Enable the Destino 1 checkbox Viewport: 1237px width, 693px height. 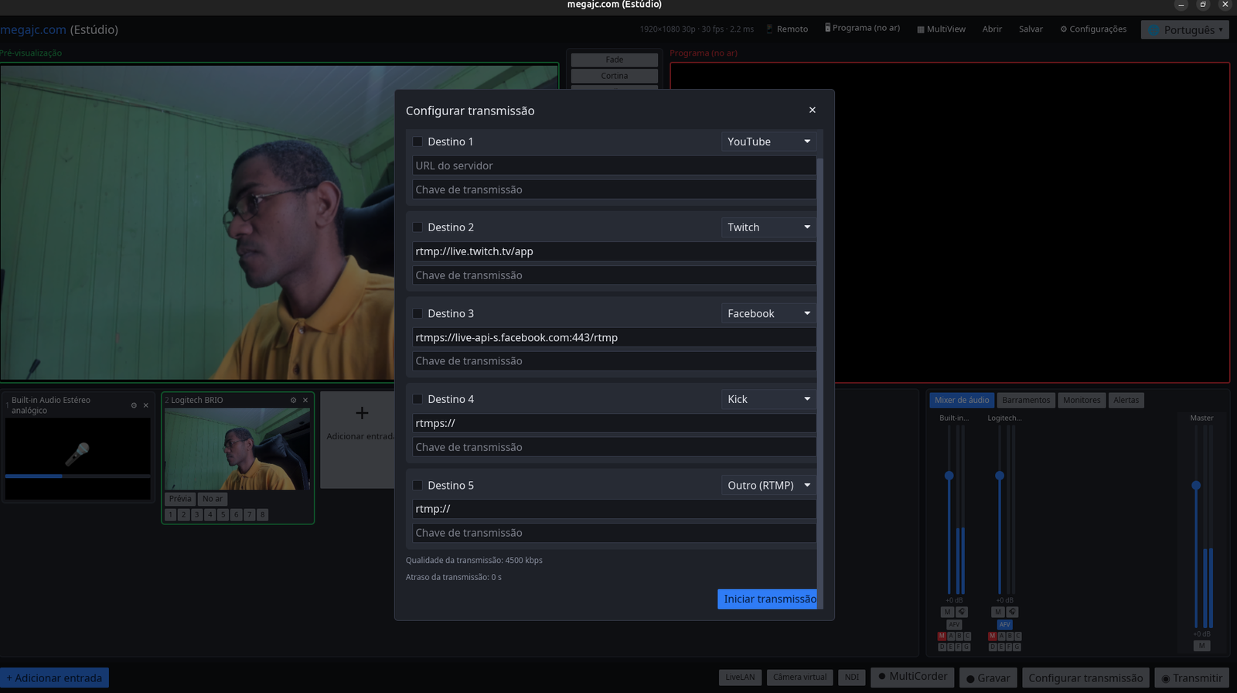[417, 142]
